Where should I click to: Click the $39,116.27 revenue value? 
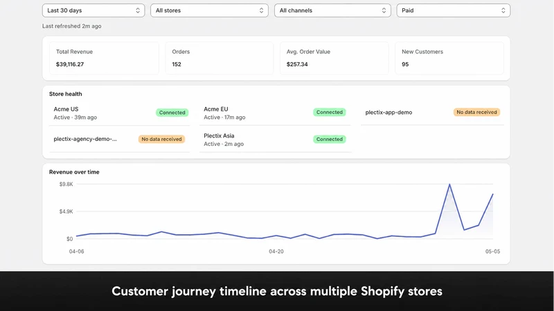point(70,64)
